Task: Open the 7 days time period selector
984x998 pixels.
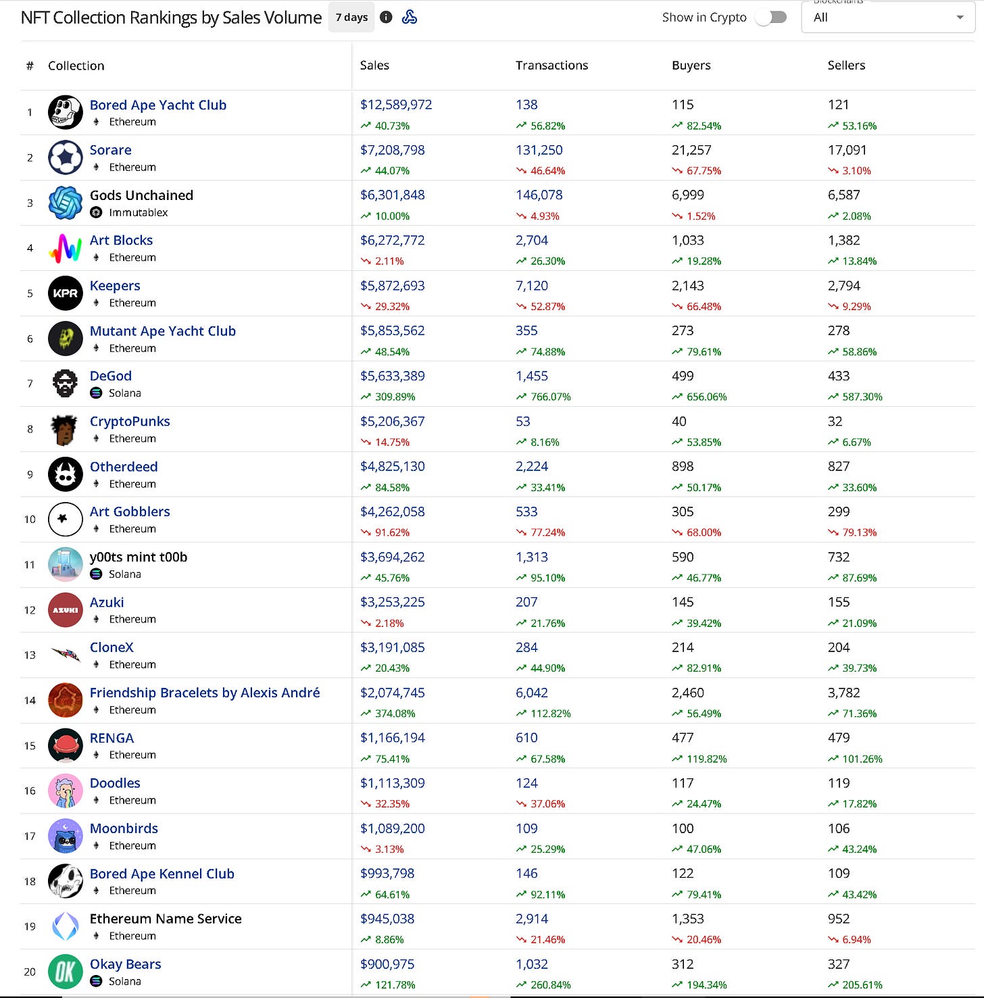Action: pyautogui.click(x=351, y=17)
